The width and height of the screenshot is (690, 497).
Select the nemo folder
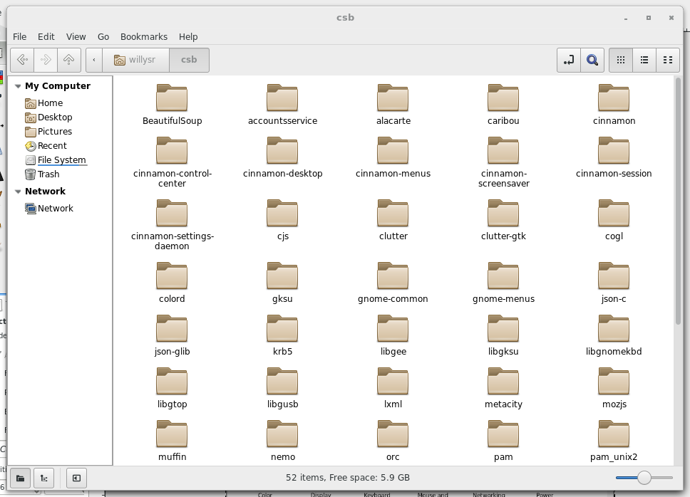(x=282, y=441)
